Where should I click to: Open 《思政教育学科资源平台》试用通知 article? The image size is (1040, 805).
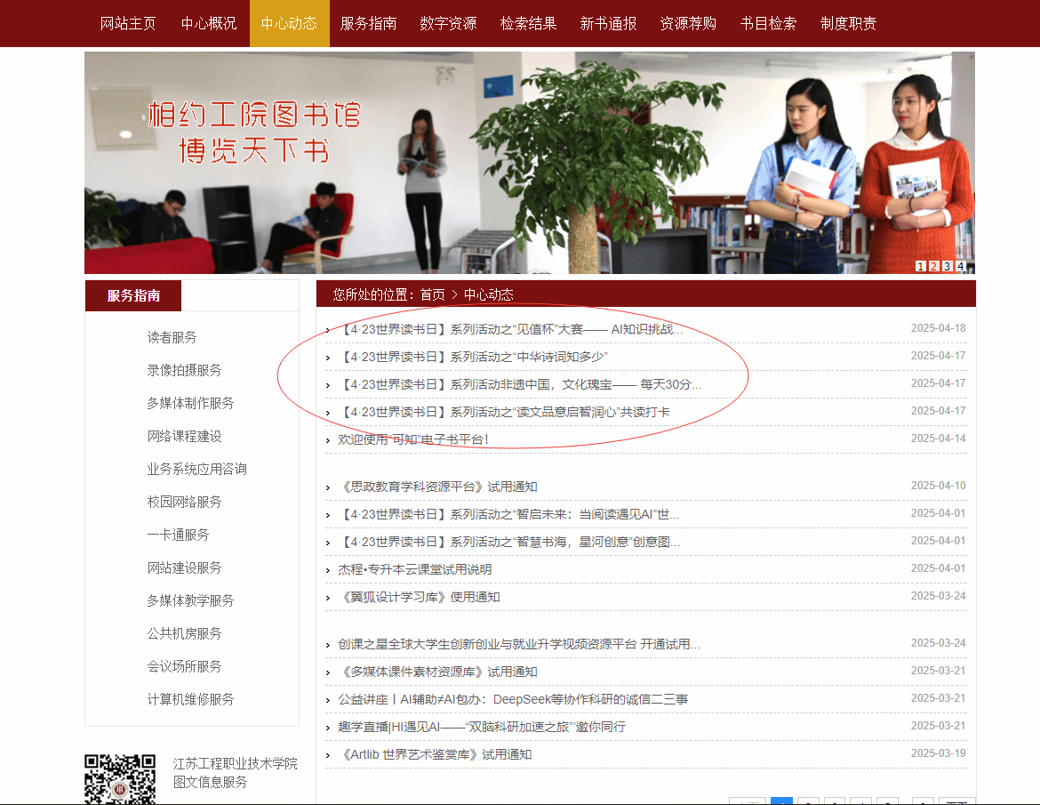pos(439,487)
